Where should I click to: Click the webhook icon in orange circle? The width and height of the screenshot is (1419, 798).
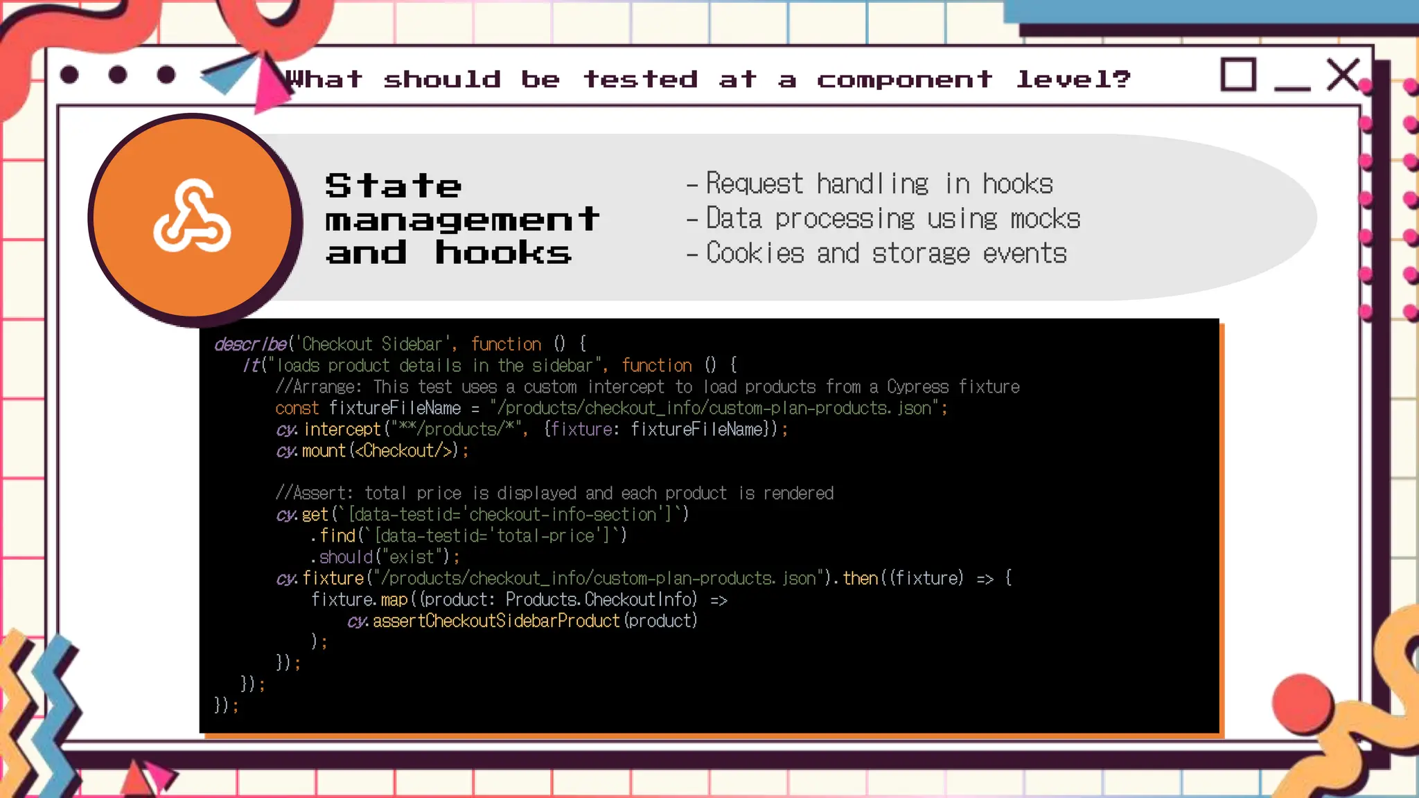click(x=192, y=215)
